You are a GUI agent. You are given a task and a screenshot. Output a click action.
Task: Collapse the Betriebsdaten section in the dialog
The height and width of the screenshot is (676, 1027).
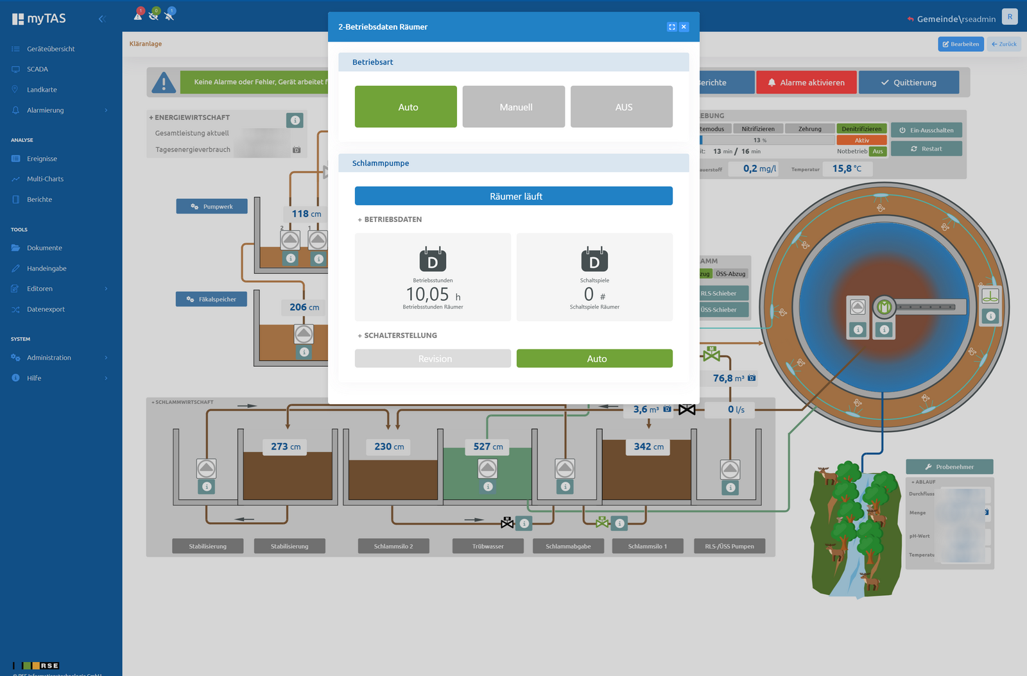click(x=390, y=219)
